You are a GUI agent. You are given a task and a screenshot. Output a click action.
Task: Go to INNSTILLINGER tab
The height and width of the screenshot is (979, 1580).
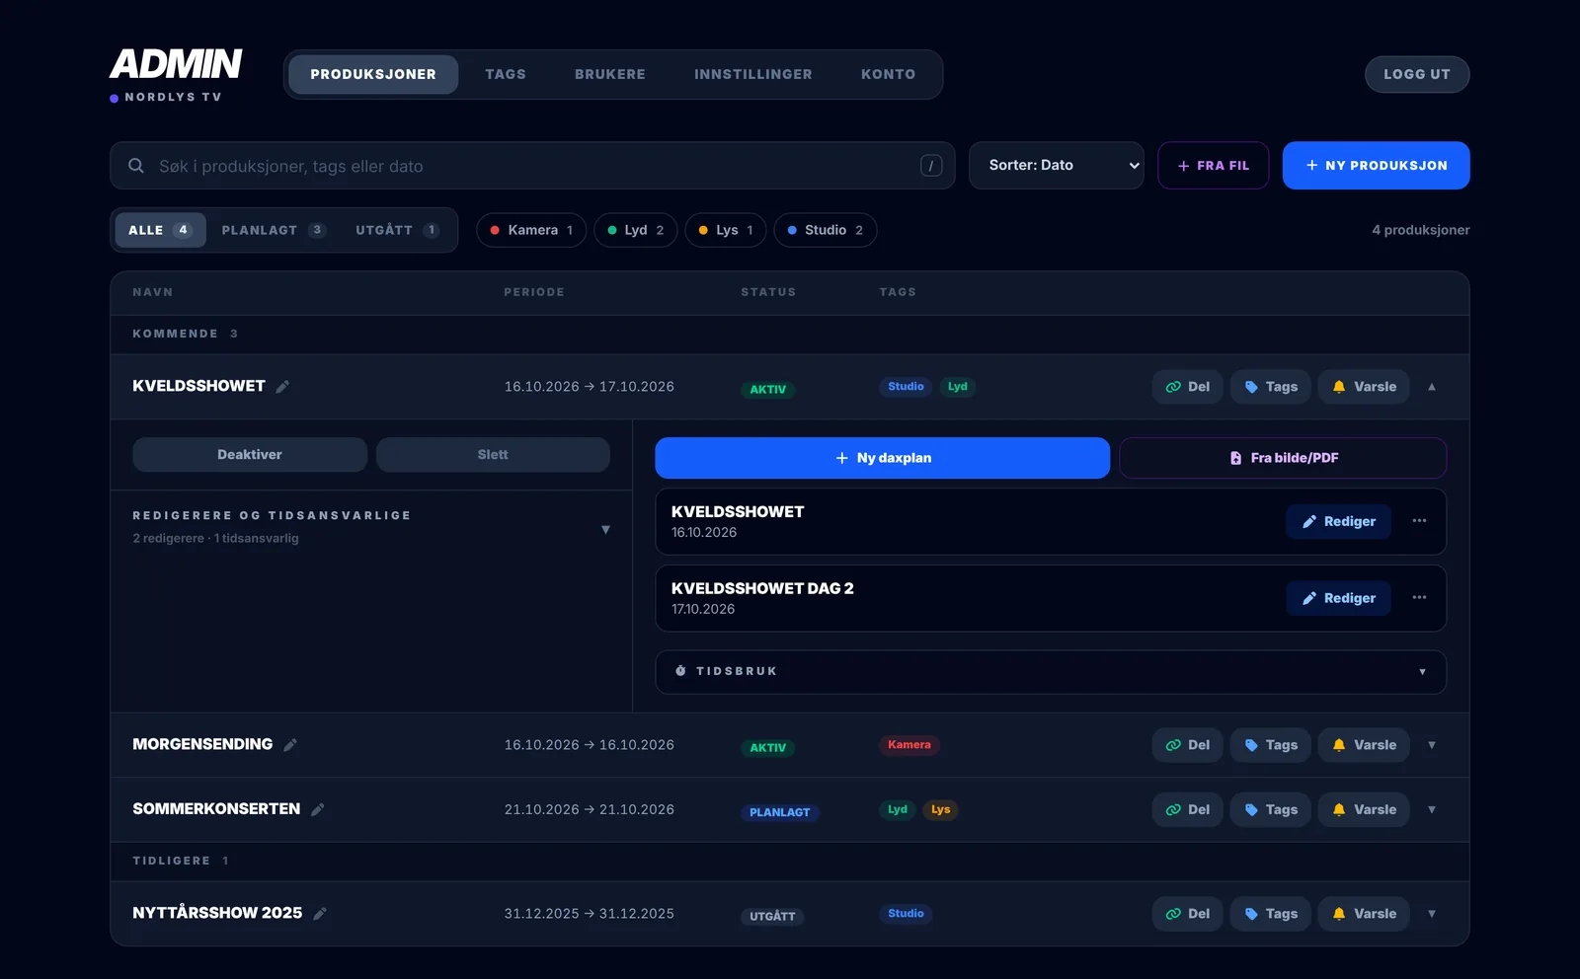[753, 74]
